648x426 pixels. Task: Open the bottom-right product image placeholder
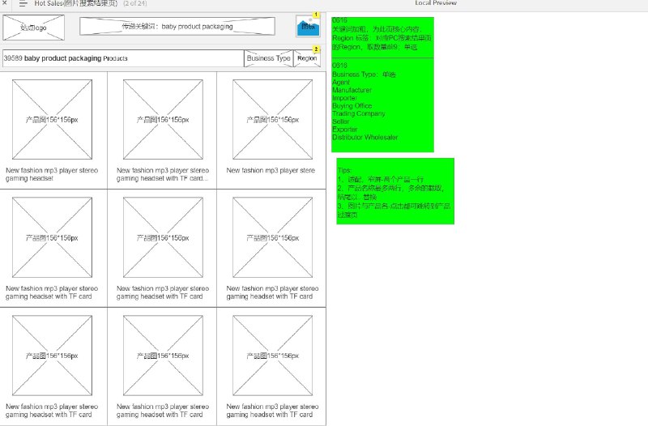click(x=272, y=356)
